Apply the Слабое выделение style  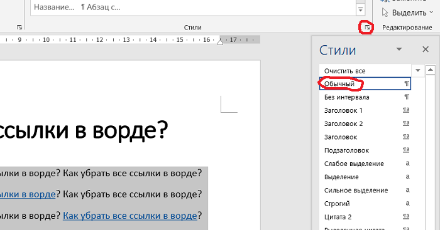pos(365,164)
